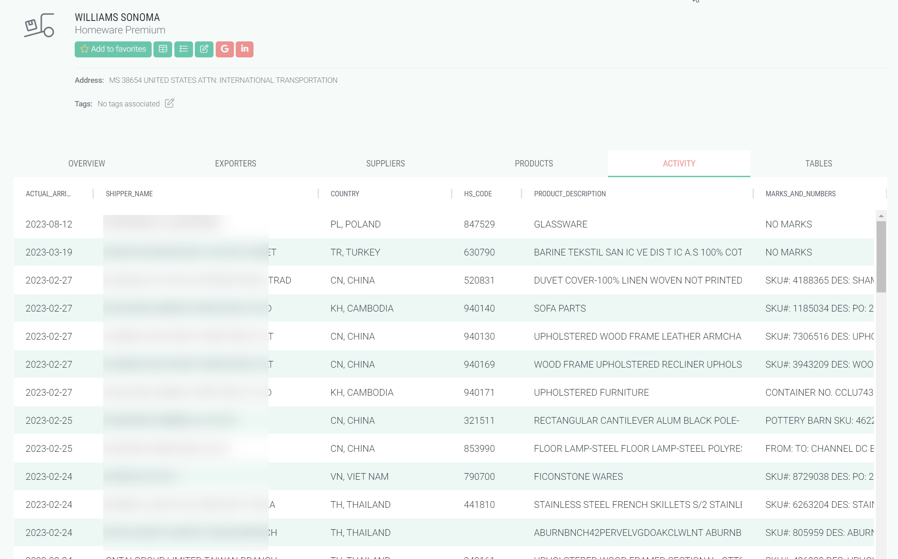Select the PL, POLAND country cell
Viewport: 898px width, 559px height.
pyautogui.click(x=355, y=224)
